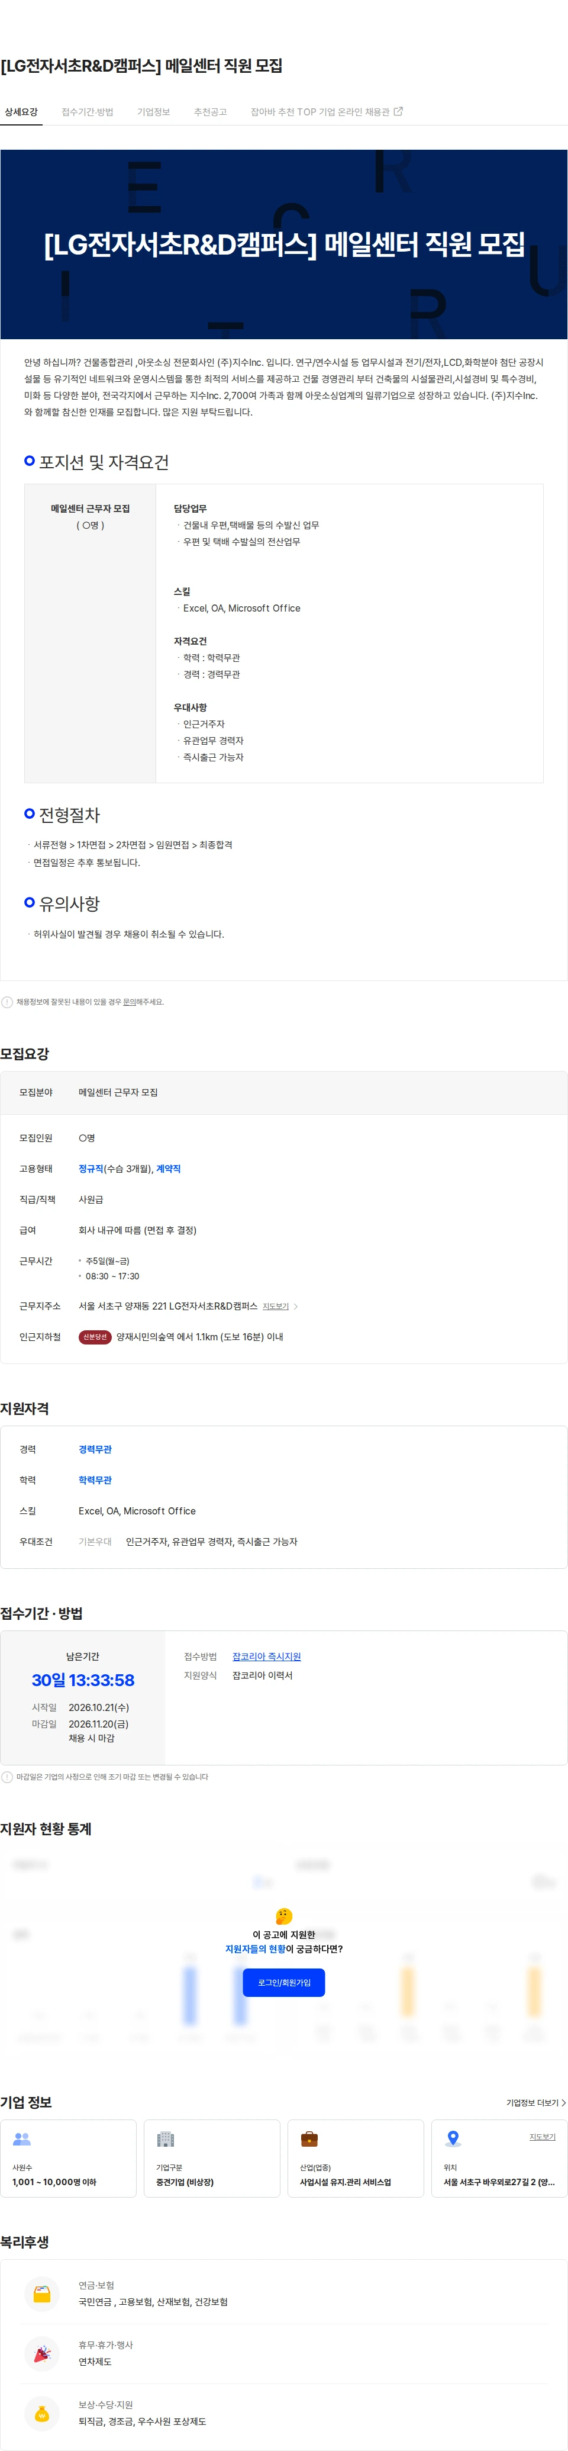The width and height of the screenshot is (568, 2451).
Task: Click the info icon before 채용정보에 잘못된 내용이
Action: (x=8, y=1002)
